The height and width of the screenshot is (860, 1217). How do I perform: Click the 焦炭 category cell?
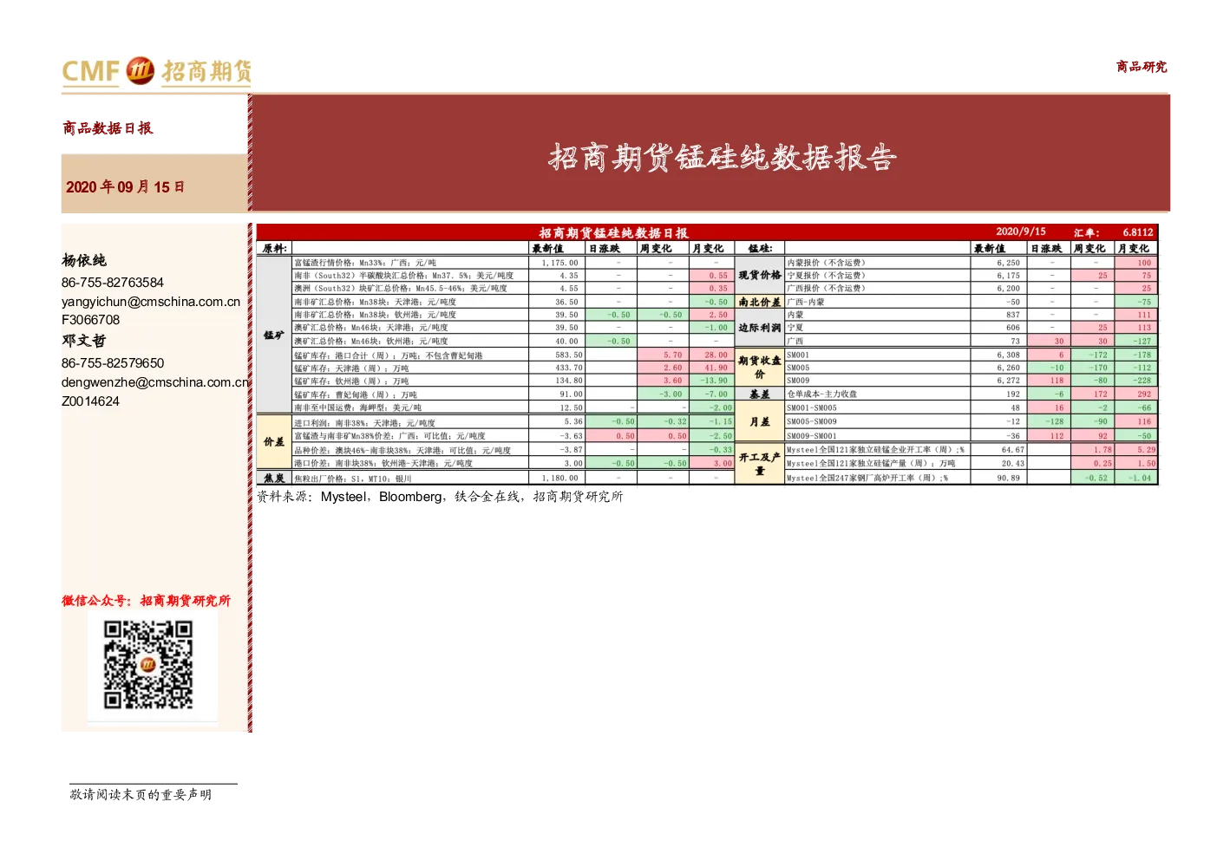click(274, 478)
